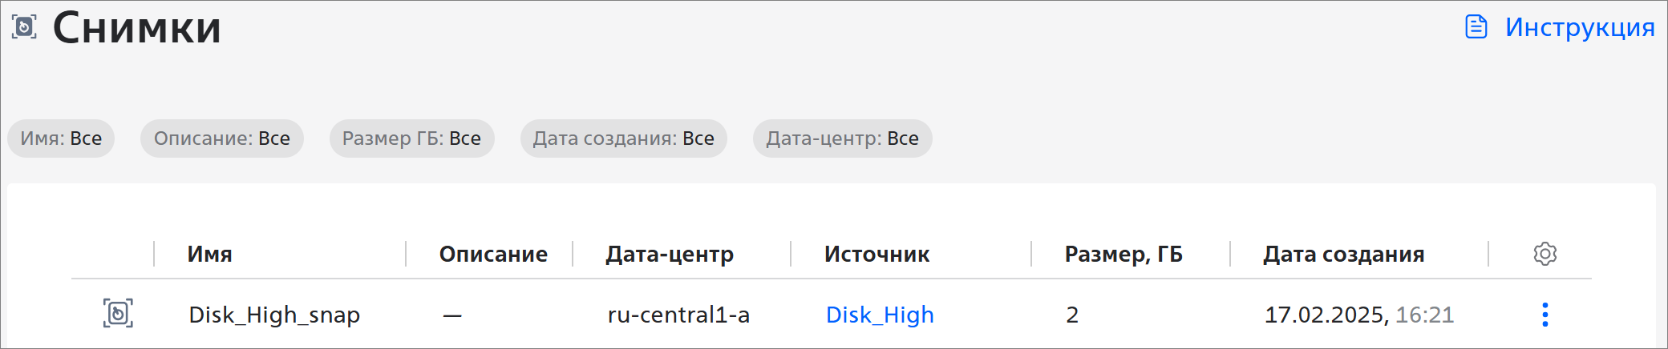Click the Snapshots icon beside the page title
1668x349 pixels.
[25, 27]
